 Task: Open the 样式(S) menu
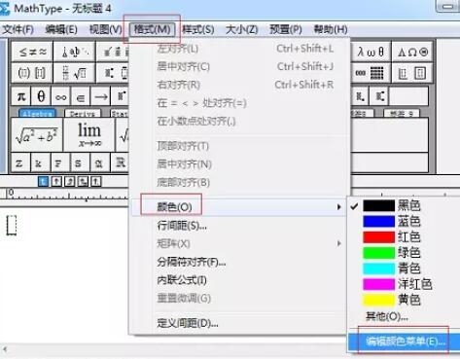click(x=198, y=29)
